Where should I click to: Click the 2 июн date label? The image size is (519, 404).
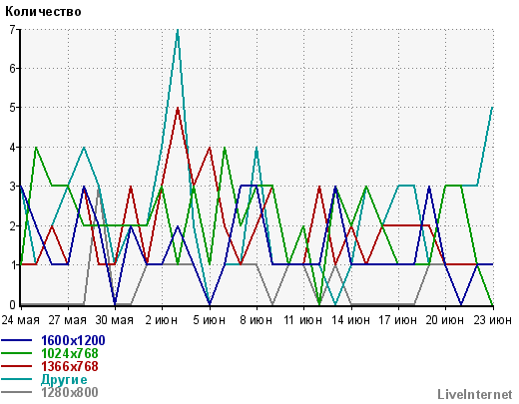[x=162, y=320]
